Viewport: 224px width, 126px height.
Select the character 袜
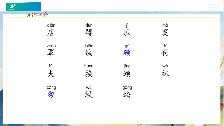[165, 74]
